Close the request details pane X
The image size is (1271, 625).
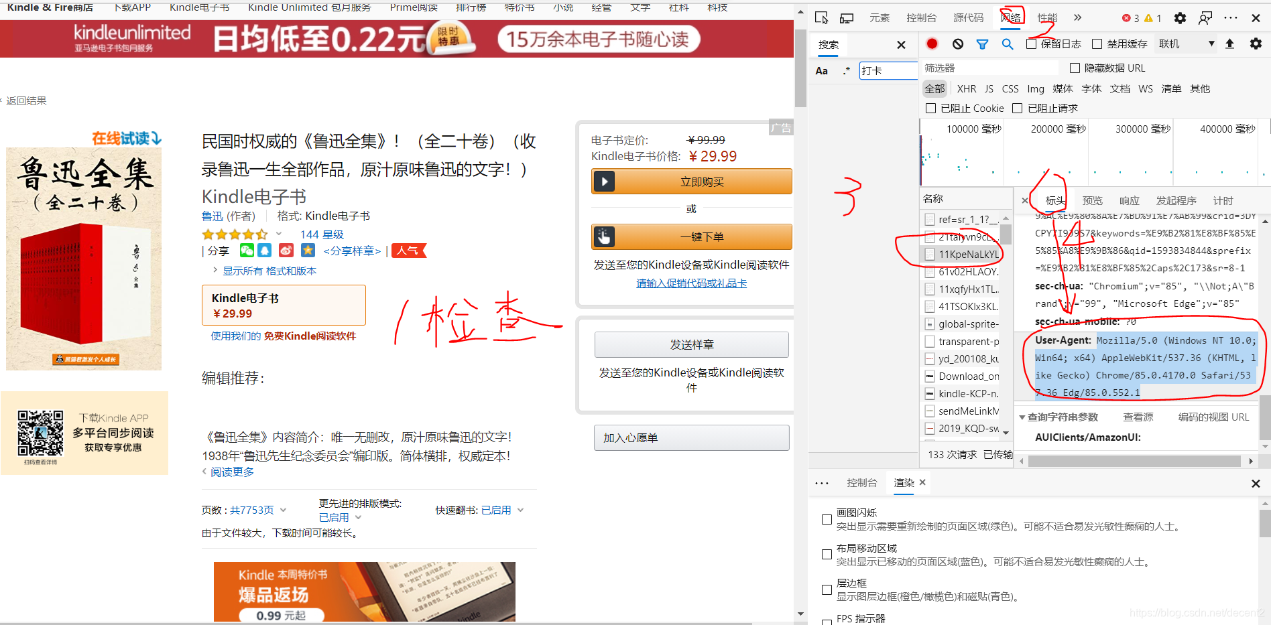click(1025, 200)
